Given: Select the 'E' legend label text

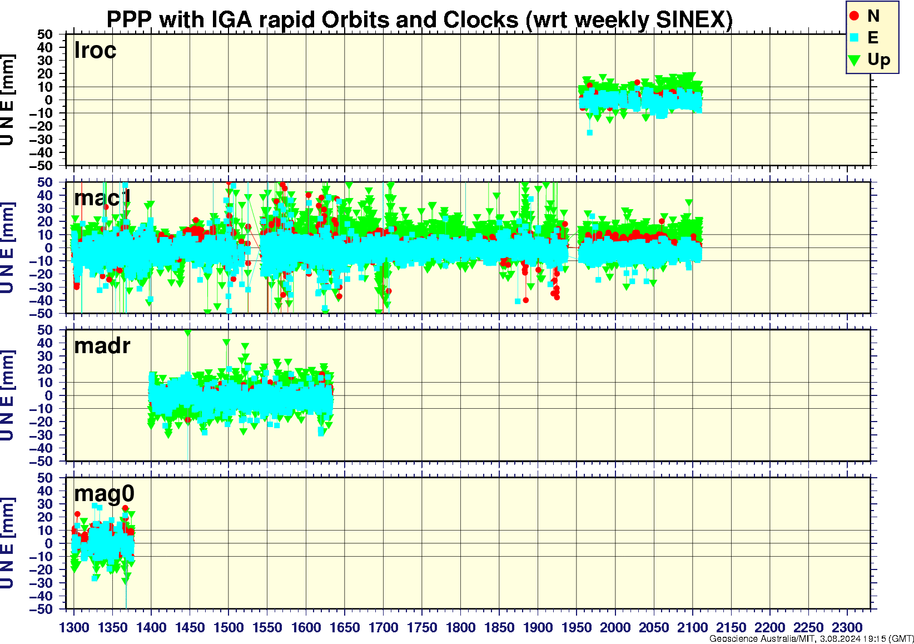Looking at the screenshot, I should 873,38.
